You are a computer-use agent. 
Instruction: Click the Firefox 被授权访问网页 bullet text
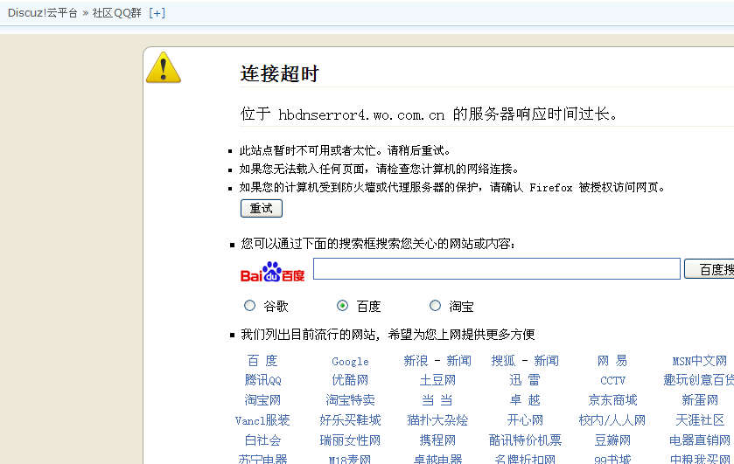pos(451,188)
